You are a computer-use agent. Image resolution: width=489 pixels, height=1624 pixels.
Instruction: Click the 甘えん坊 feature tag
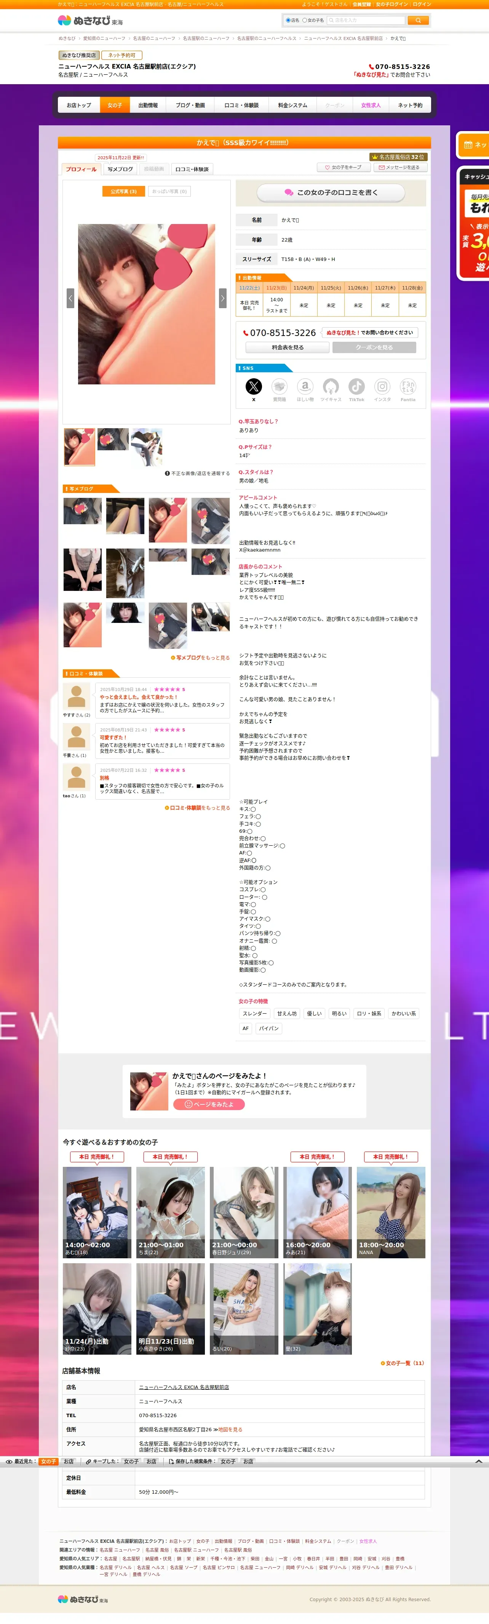pyautogui.click(x=287, y=1014)
